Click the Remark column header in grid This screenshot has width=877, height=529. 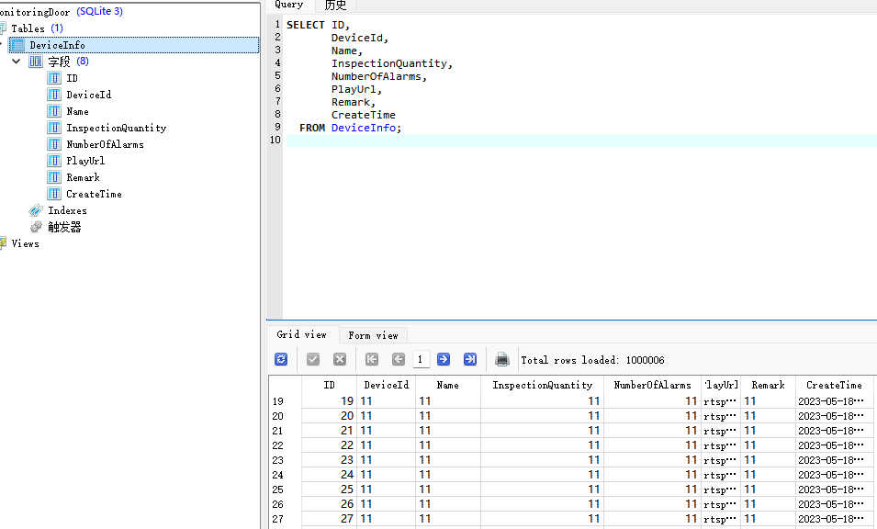pyautogui.click(x=769, y=385)
